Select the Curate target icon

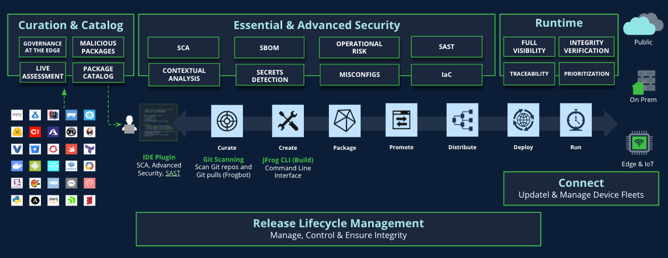coord(227,121)
